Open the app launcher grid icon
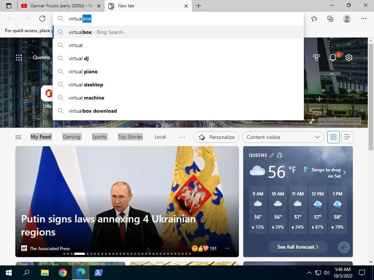 19,57
